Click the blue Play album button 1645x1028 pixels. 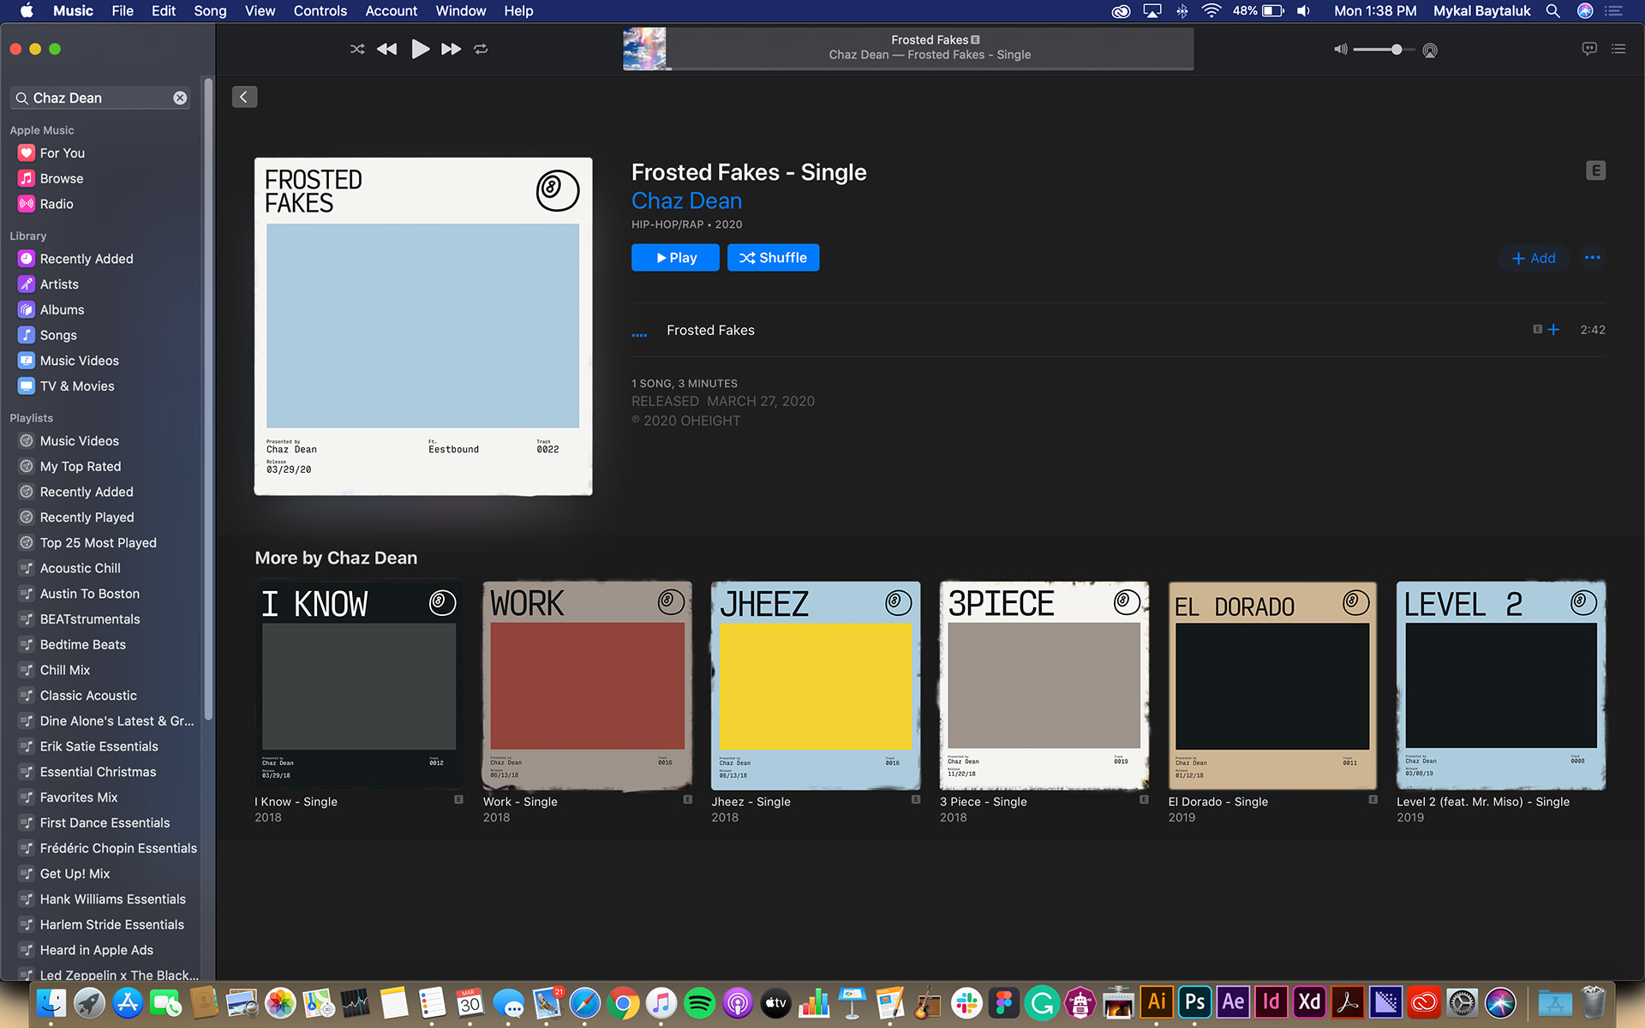(675, 258)
